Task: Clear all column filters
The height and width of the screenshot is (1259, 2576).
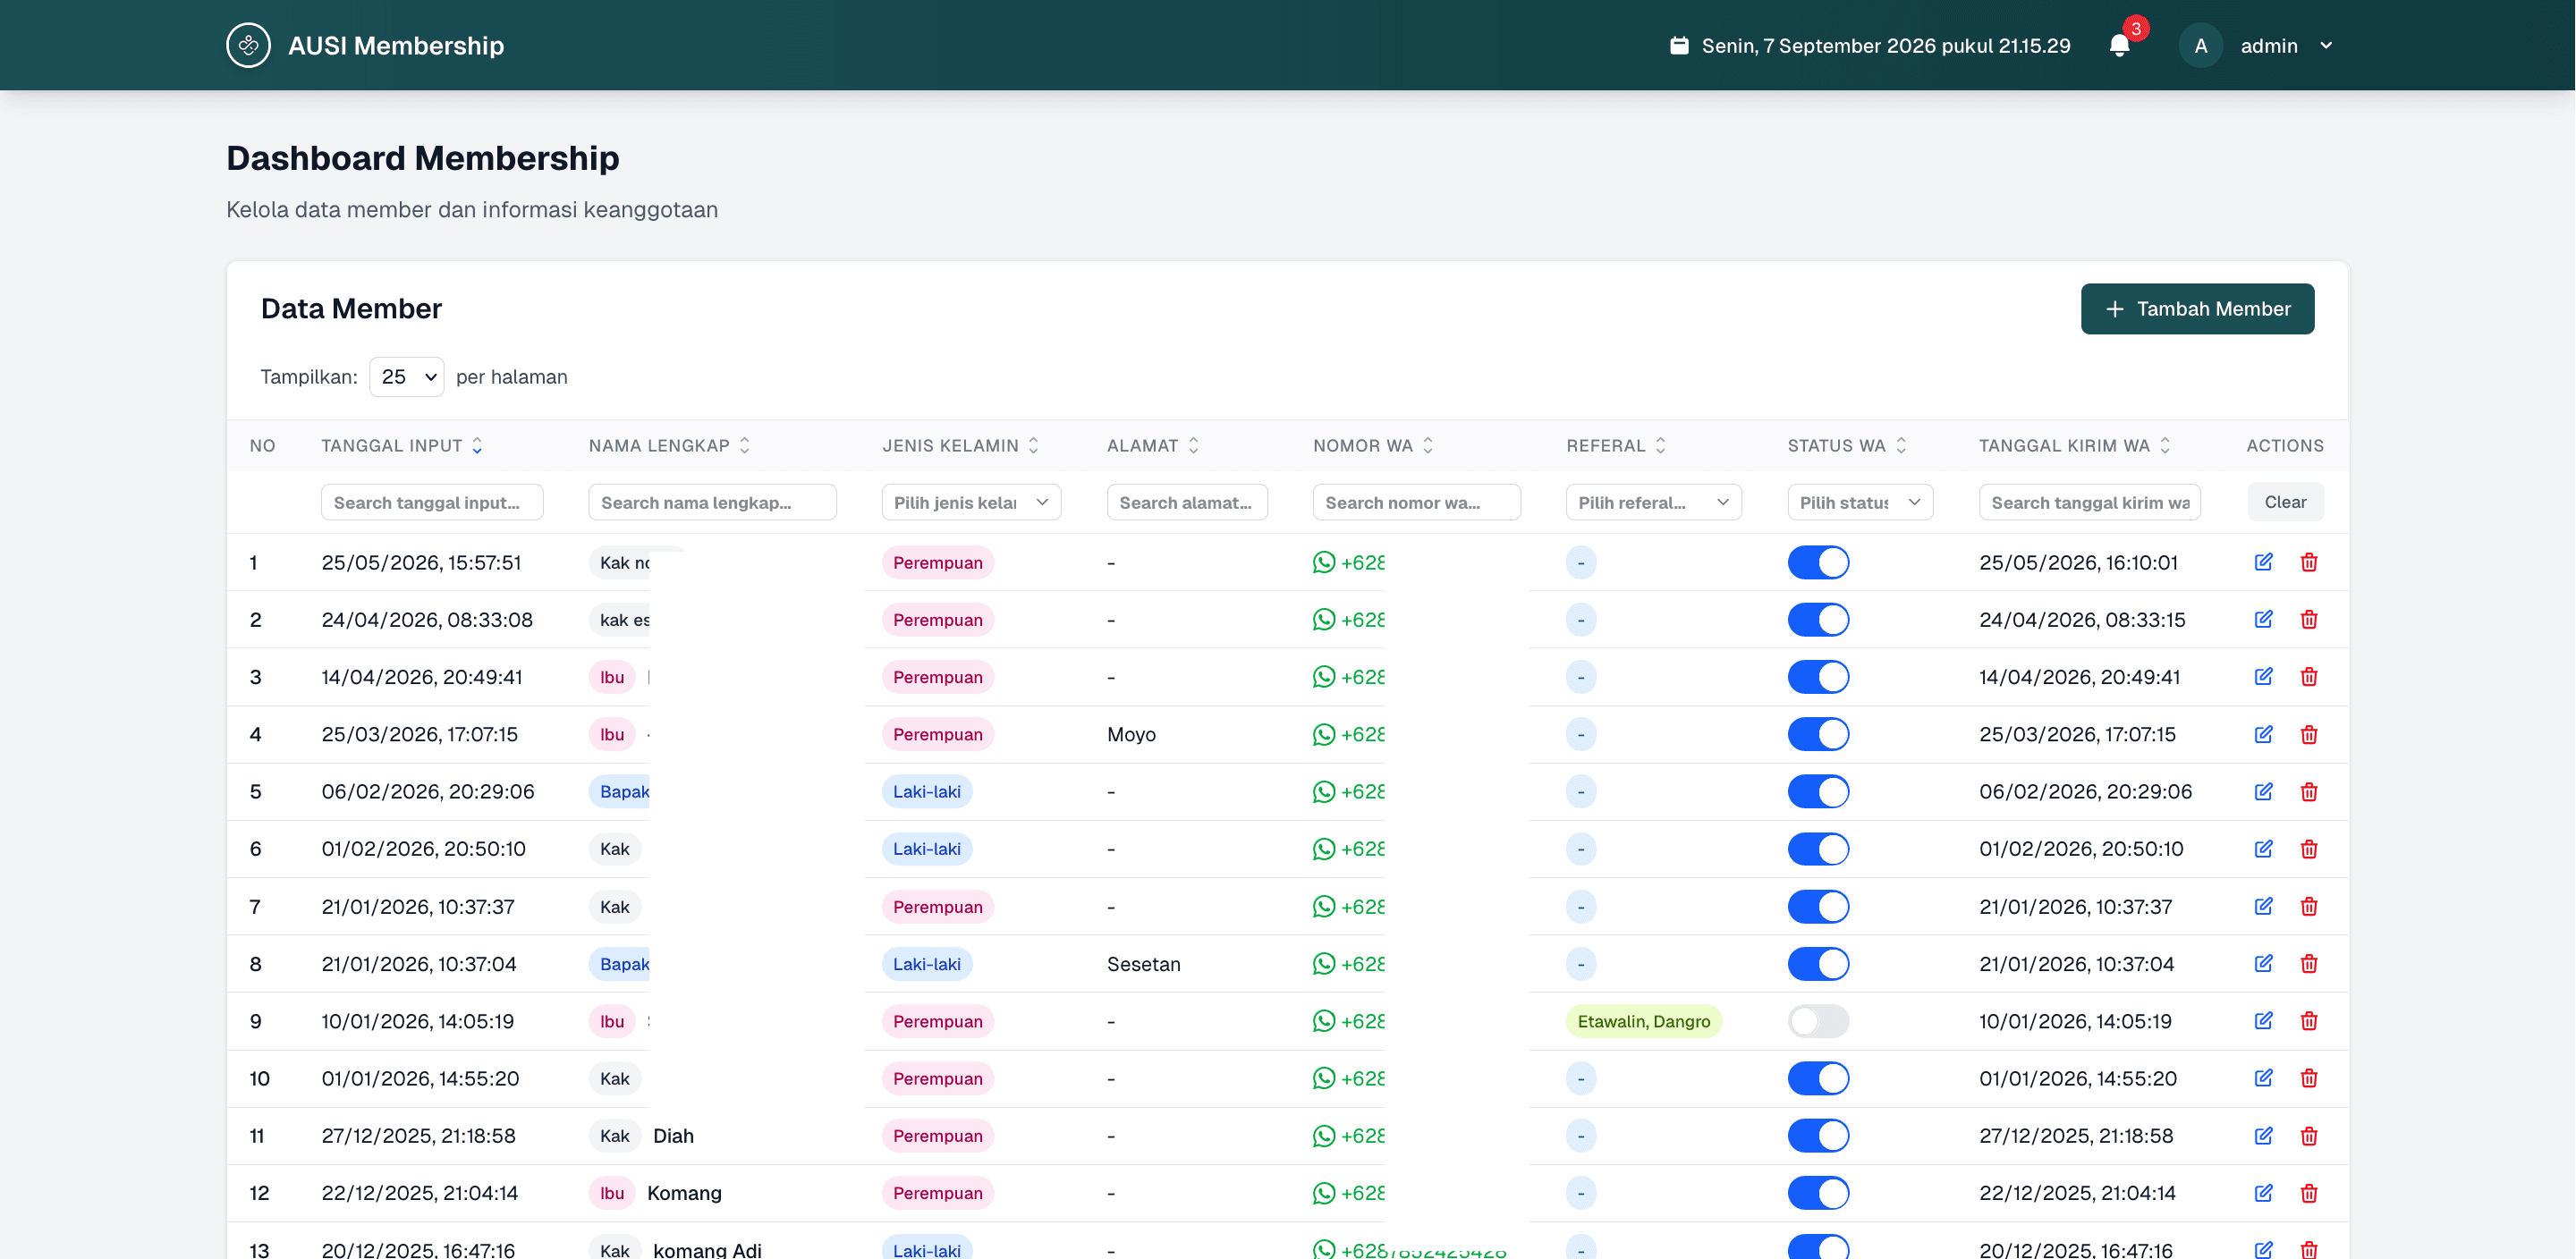Action: (2285, 502)
